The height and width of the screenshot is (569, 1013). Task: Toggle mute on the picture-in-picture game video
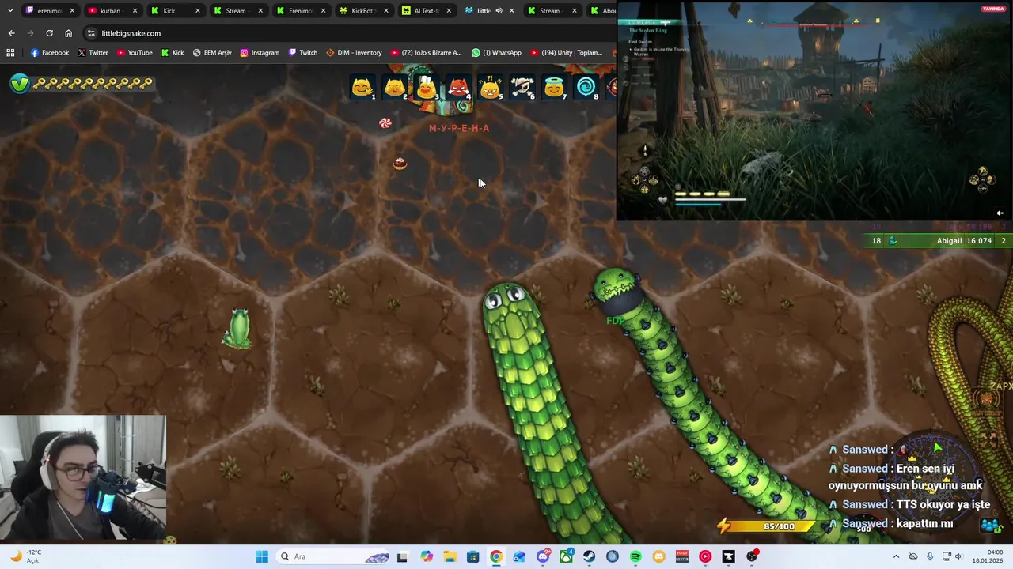coord(1000,213)
